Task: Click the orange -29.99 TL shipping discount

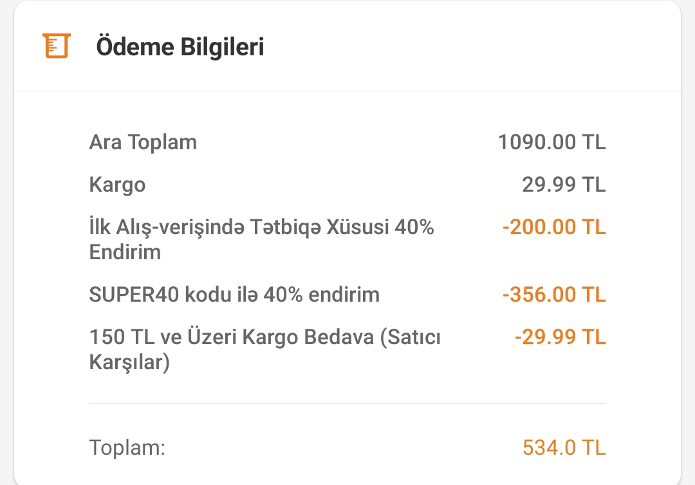Action: click(560, 337)
